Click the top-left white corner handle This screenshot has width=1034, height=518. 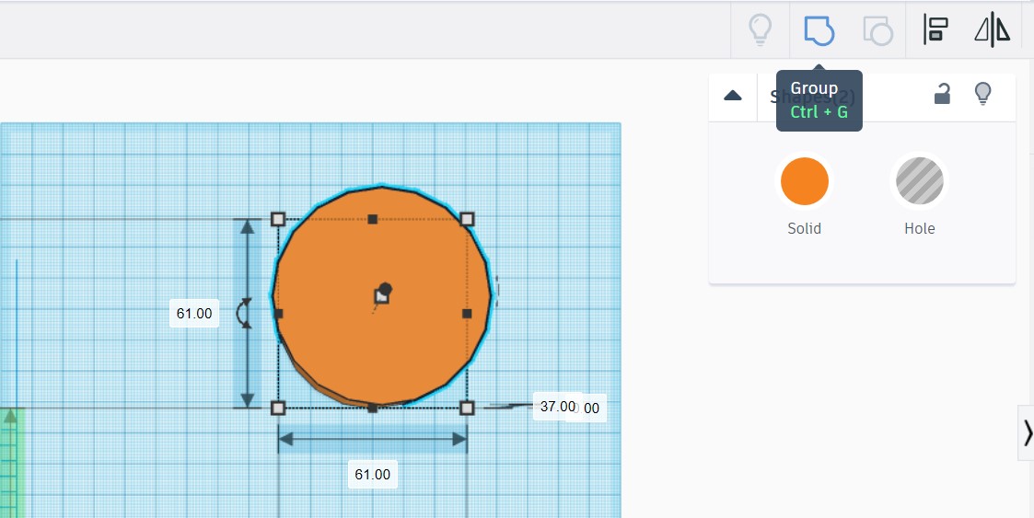point(278,219)
